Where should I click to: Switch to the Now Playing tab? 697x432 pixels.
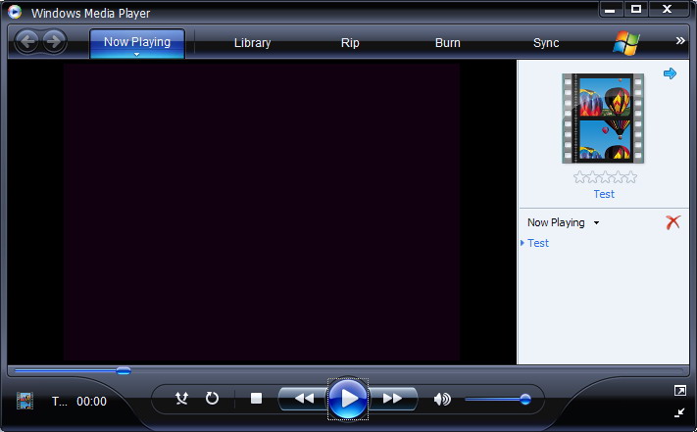tap(137, 42)
